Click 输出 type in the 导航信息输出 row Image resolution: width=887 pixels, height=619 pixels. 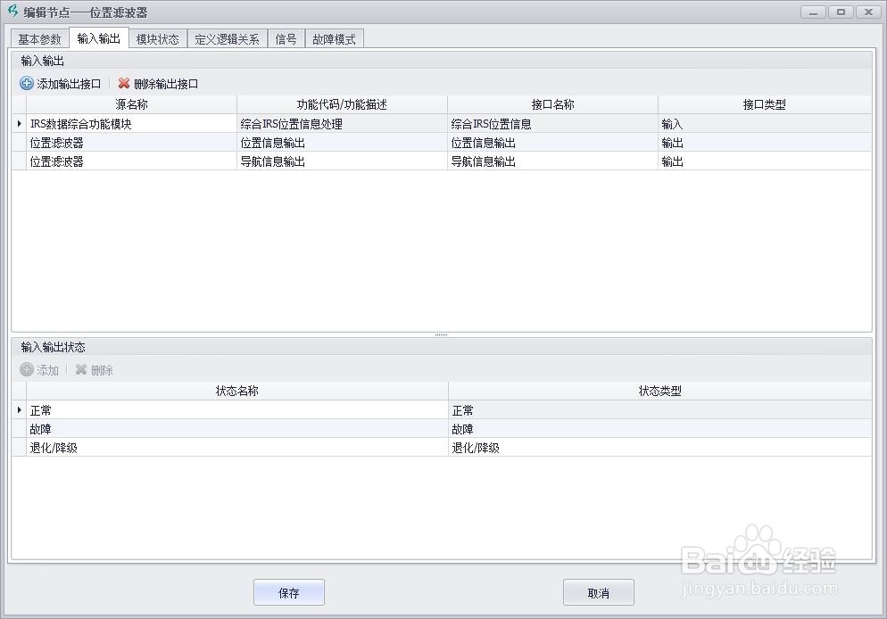(x=765, y=161)
